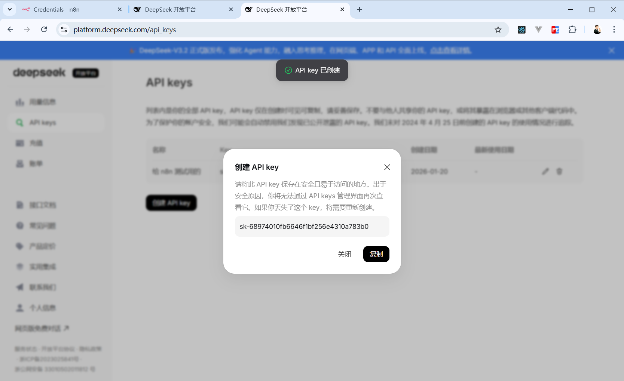Open the browser tab search dropdown

[9, 9]
